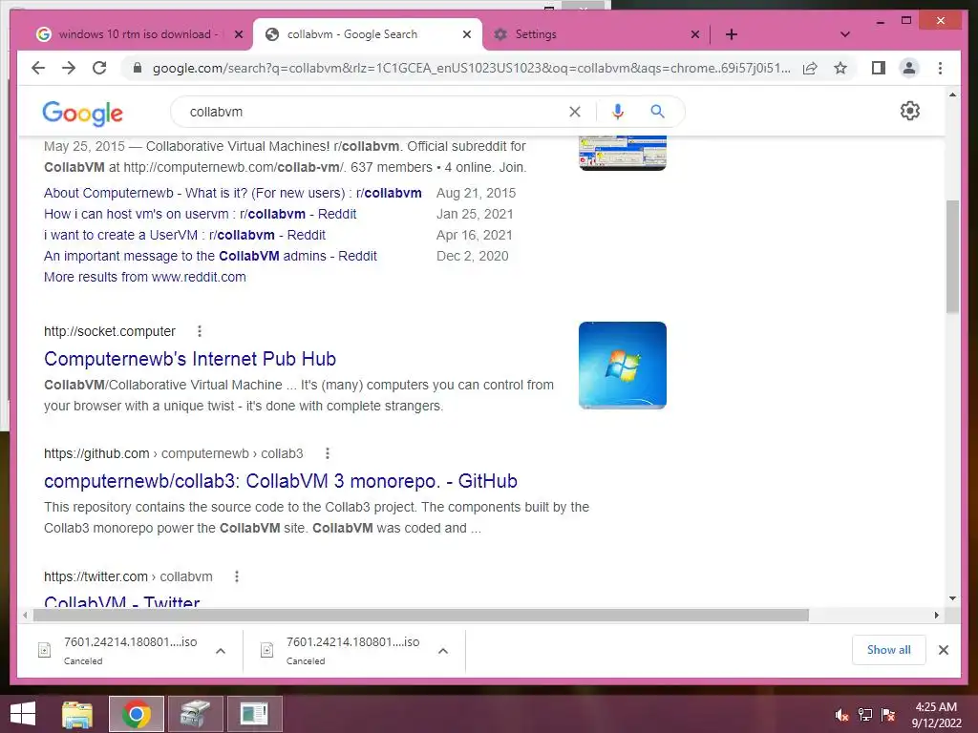Click the github.com › computernewb › collab3 breadcrumb
Screen dimensions: 978x733
(x=174, y=453)
